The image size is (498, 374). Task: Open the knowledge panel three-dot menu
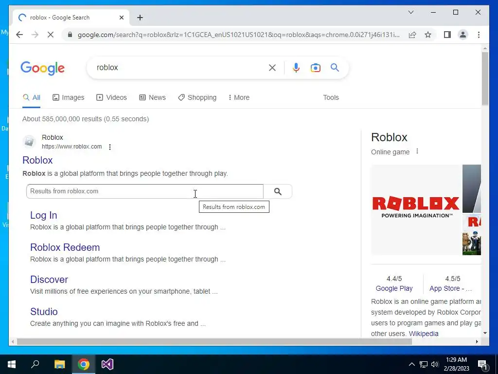[x=417, y=151]
